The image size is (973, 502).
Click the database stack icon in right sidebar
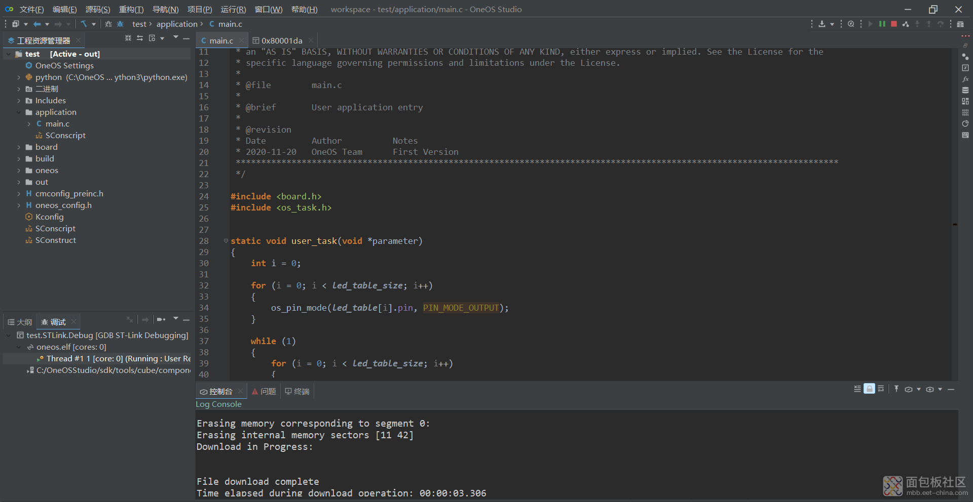965,90
